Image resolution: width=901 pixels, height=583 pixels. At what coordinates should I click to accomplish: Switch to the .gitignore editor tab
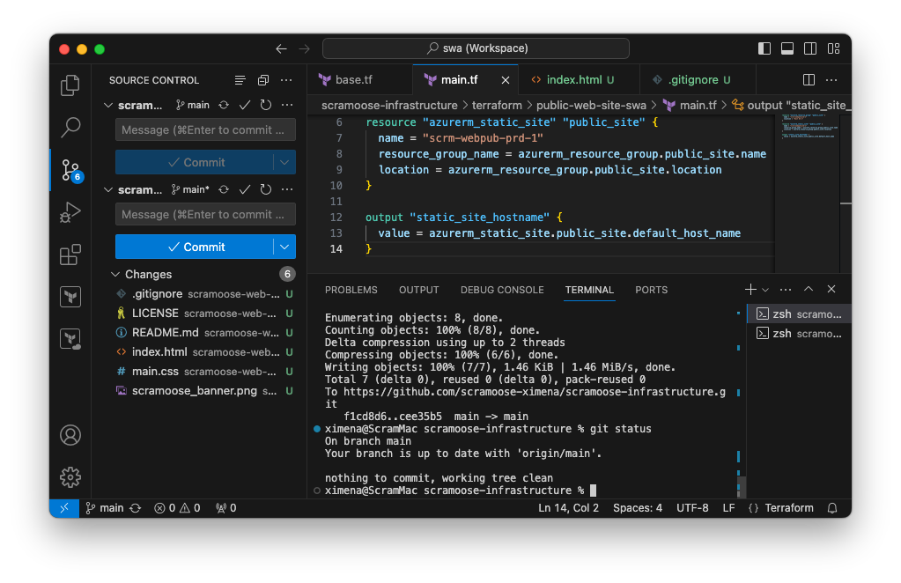(698, 80)
